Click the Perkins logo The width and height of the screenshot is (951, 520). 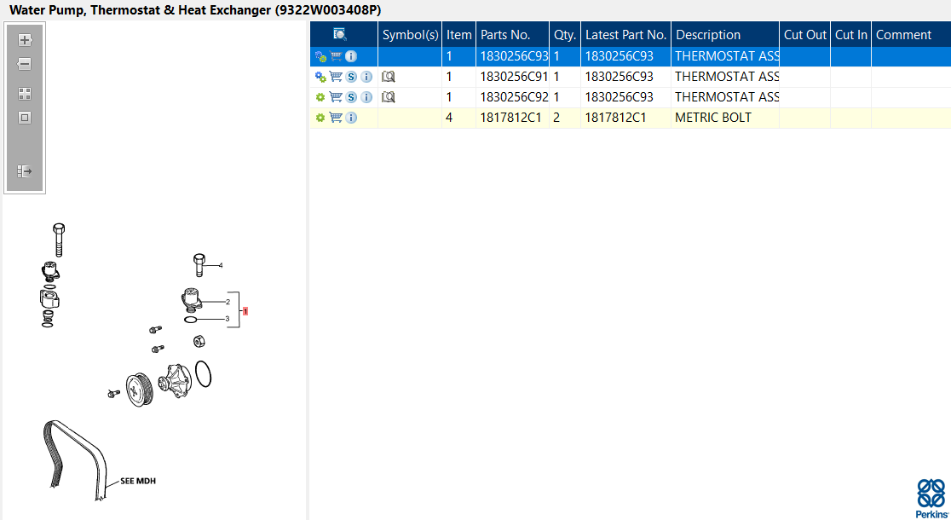coord(931,498)
